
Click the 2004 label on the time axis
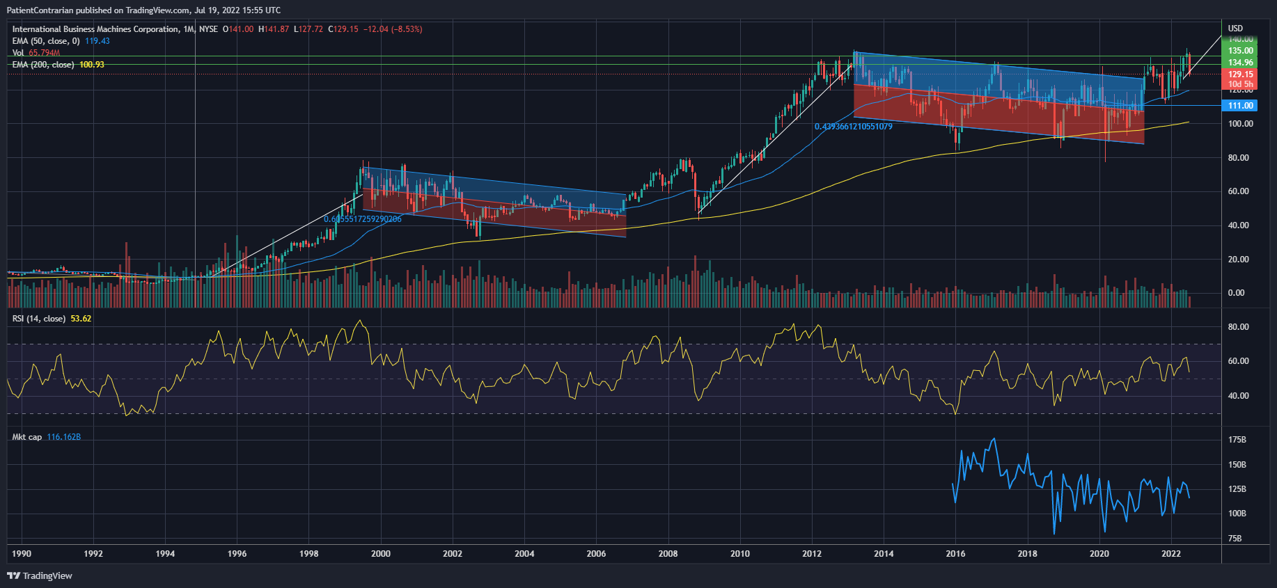coord(524,554)
